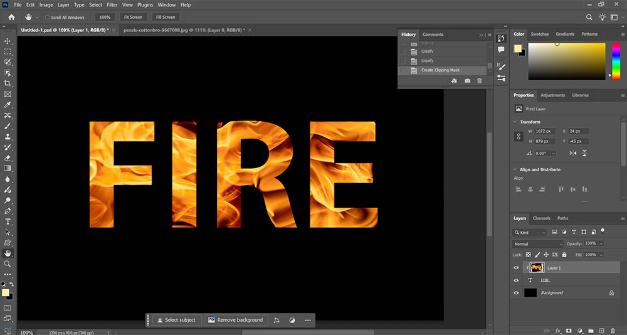The height and width of the screenshot is (335, 627).
Task: Open the Comments tab
Action: coord(433,35)
